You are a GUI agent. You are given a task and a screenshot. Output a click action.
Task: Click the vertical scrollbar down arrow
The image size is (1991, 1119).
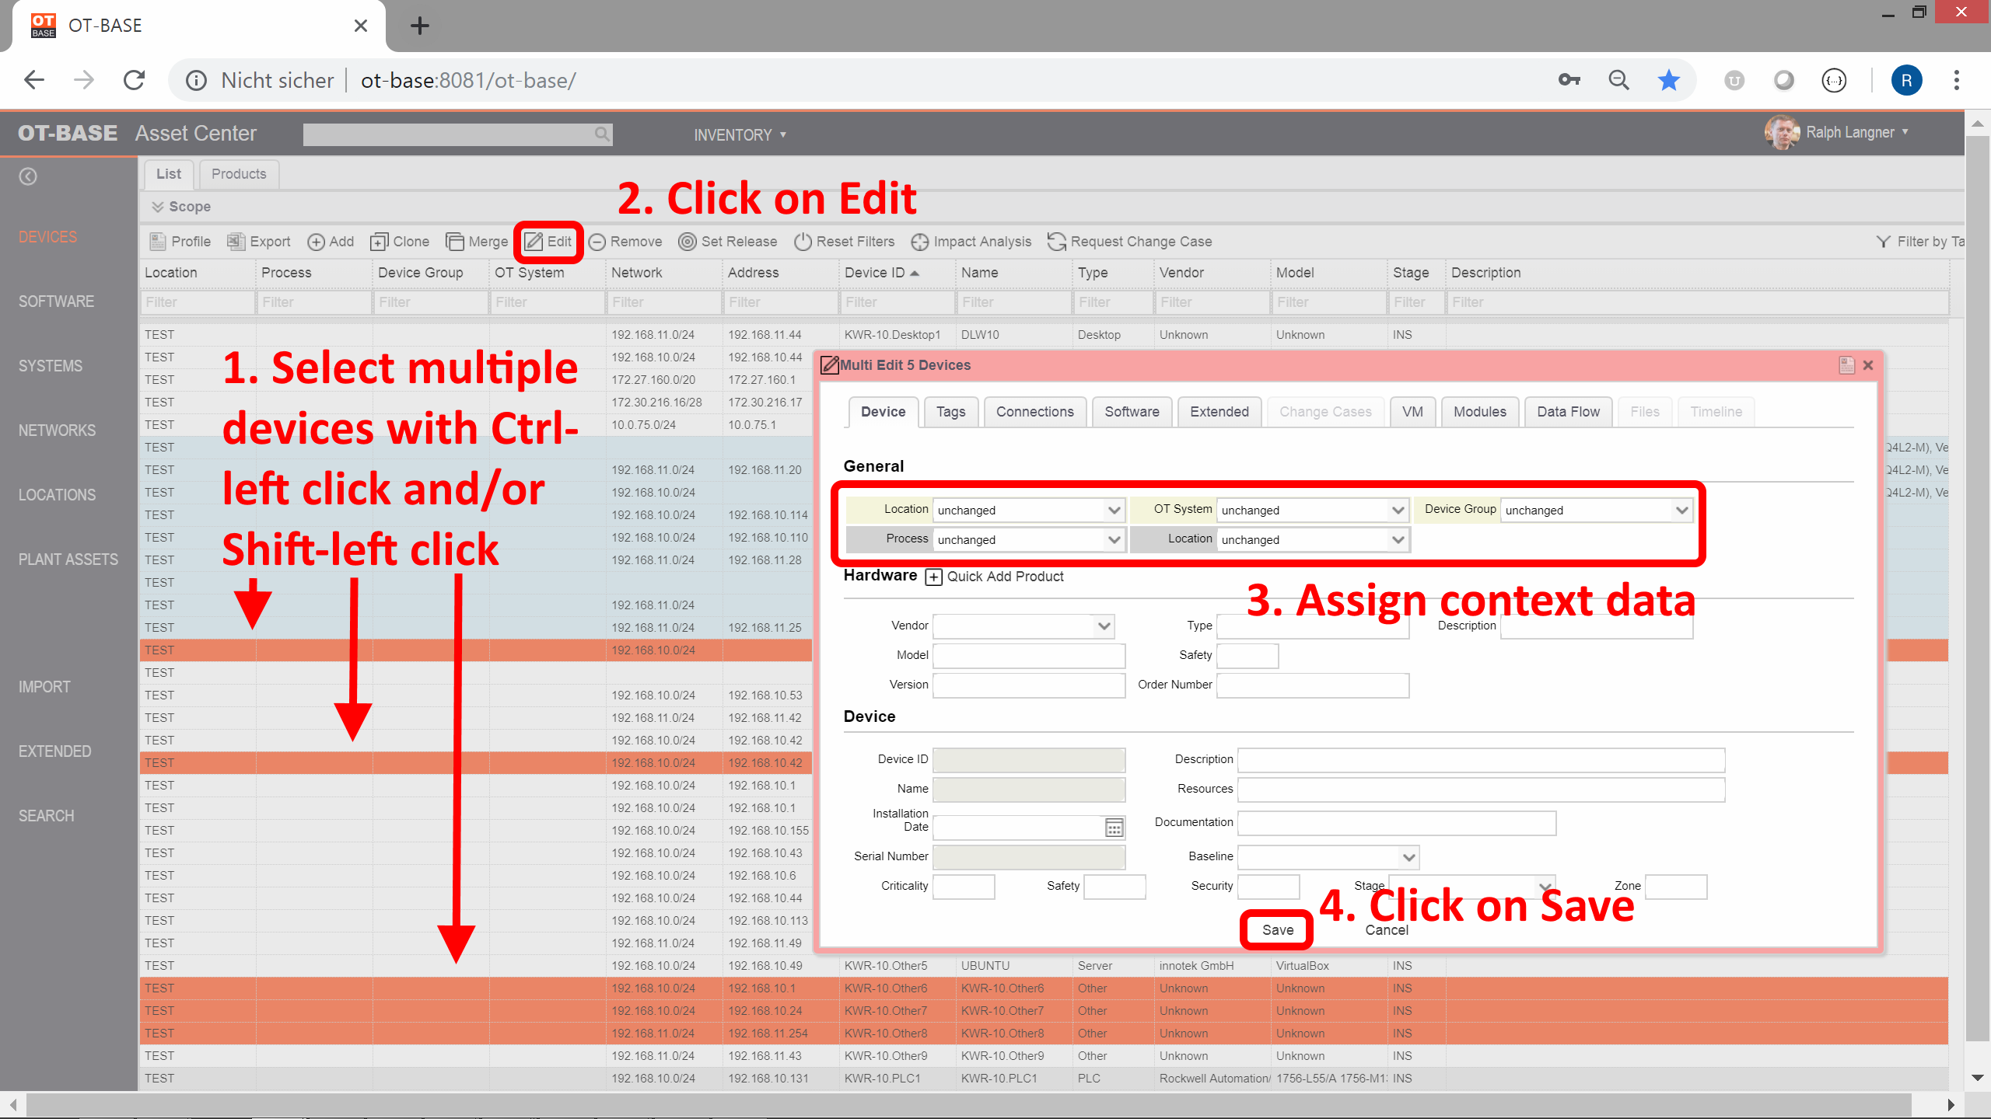1977,1078
